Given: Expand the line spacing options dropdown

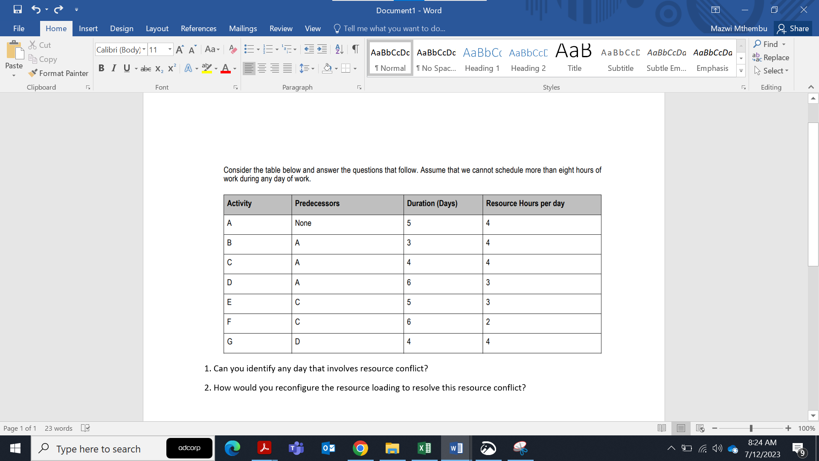Looking at the screenshot, I should click(313, 68).
